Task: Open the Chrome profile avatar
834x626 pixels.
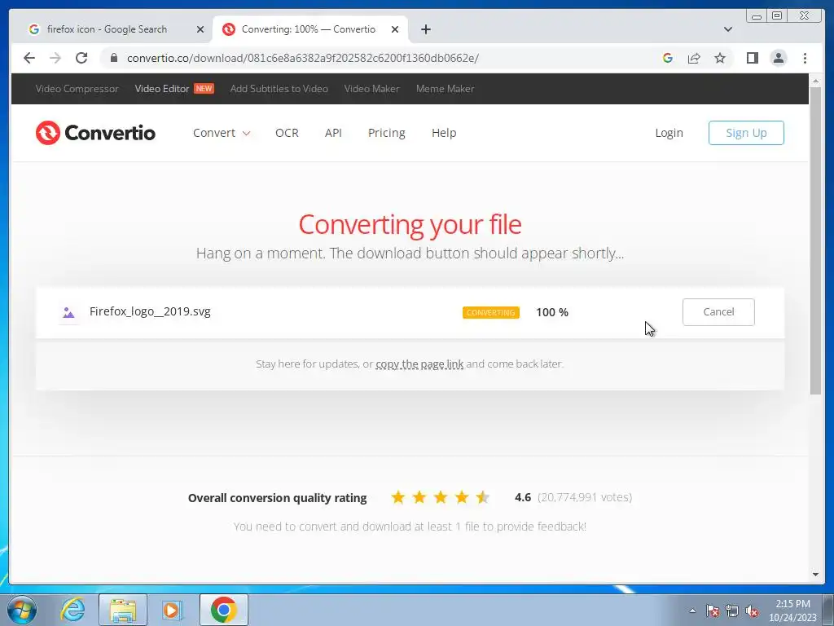Action: (778, 58)
